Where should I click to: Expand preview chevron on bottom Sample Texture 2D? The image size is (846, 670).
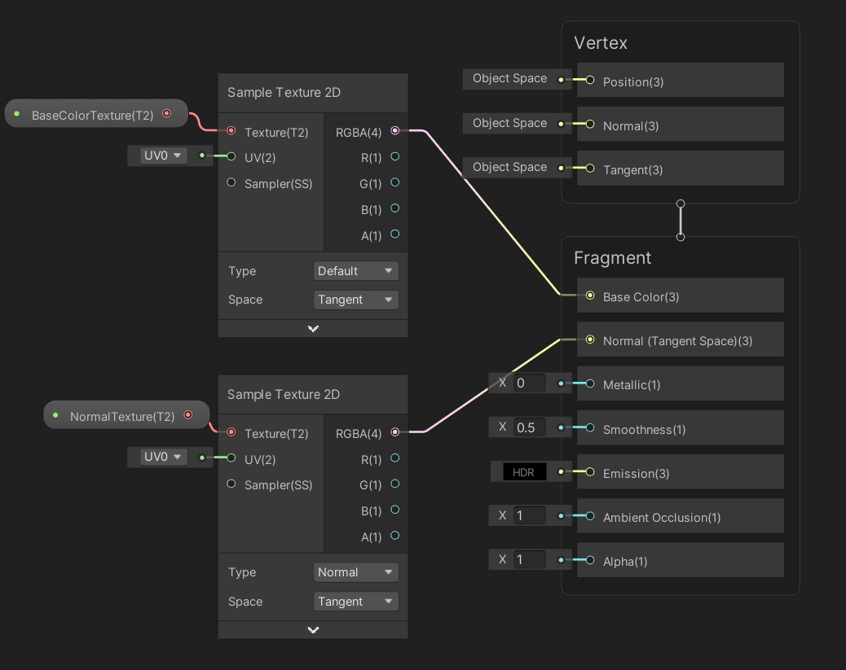point(313,629)
